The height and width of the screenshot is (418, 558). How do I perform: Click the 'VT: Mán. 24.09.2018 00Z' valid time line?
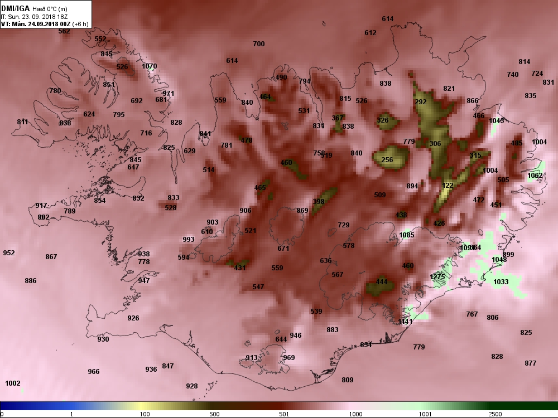pos(36,24)
